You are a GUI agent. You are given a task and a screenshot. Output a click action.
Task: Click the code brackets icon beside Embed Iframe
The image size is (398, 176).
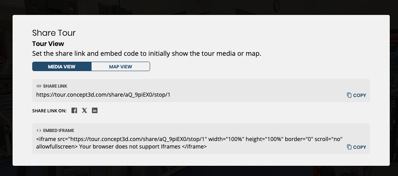coord(39,130)
